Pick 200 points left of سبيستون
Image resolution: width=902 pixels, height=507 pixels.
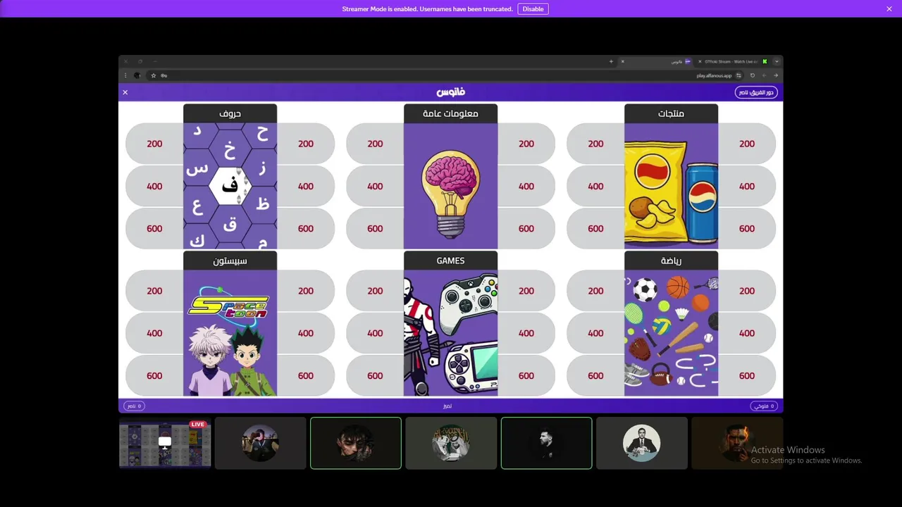(x=154, y=291)
